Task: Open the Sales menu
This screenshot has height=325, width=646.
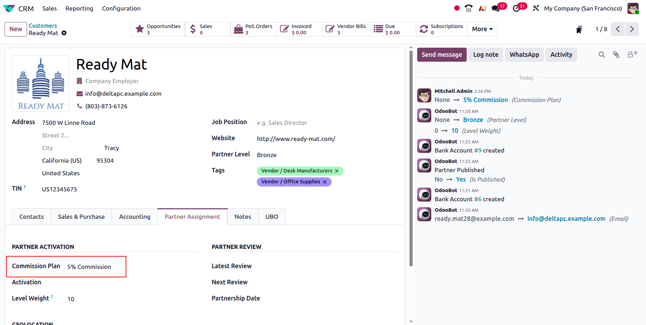Action: [x=49, y=8]
